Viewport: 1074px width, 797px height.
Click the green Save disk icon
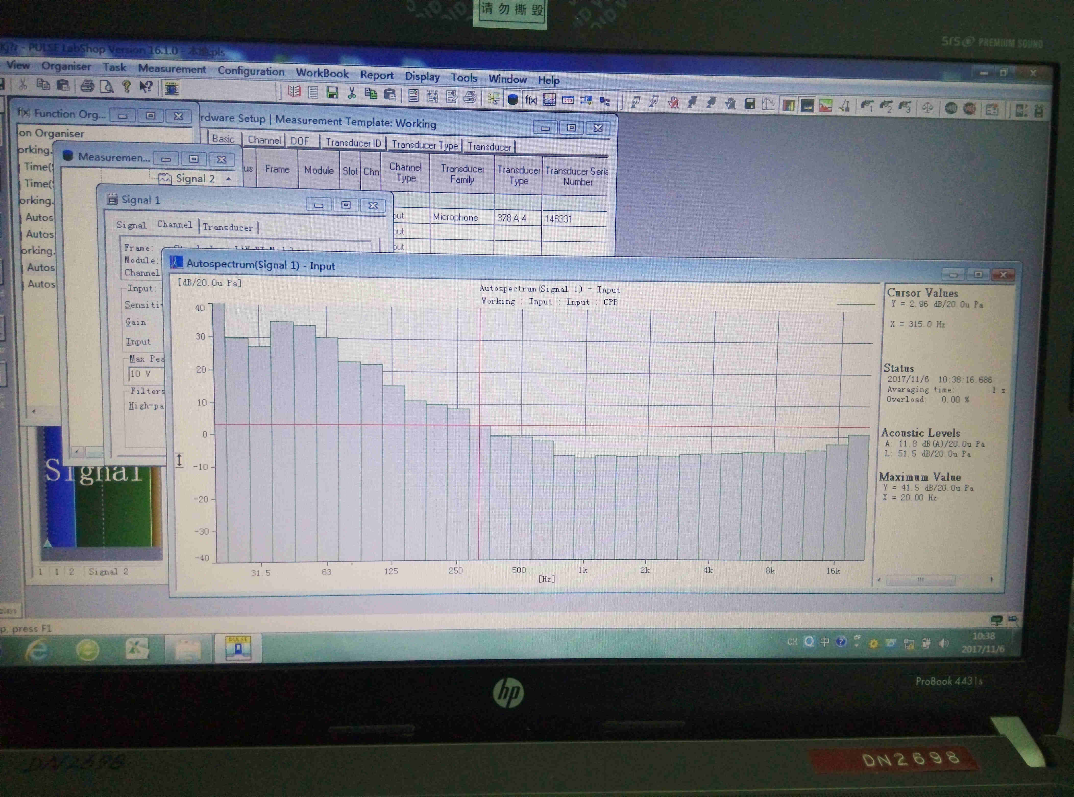coord(332,93)
